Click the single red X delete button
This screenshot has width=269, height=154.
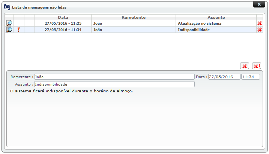point(245,66)
